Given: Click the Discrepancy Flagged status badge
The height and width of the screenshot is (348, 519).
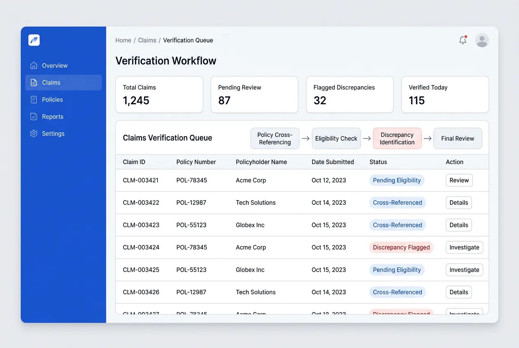Looking at the screenshot, I should 401,247.
